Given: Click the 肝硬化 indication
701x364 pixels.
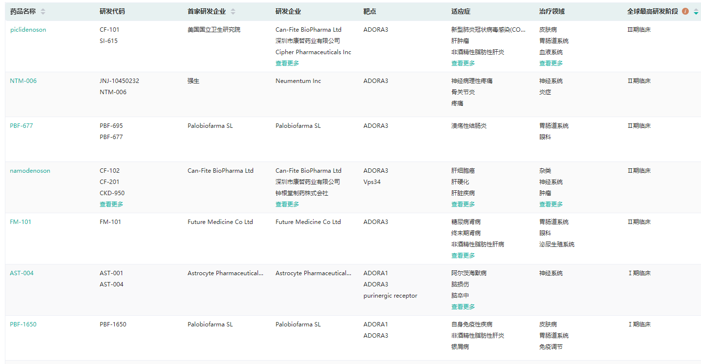Looking at the screenshot, I should tap(460, 182).
